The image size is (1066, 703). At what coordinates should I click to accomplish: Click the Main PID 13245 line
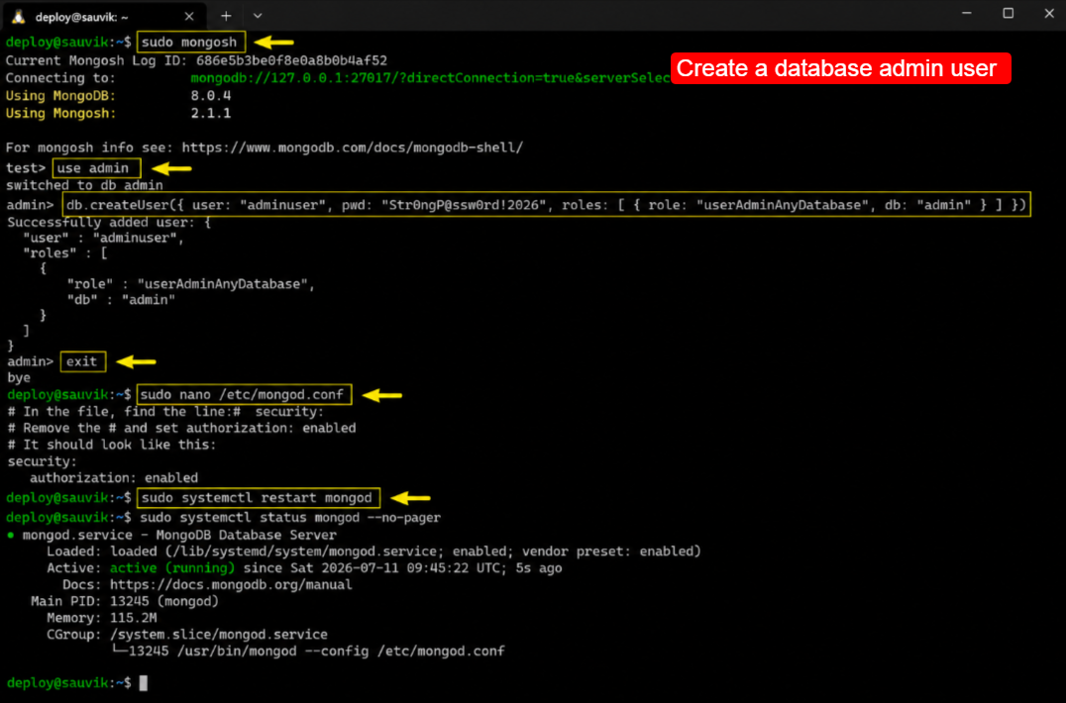point(125,601)
